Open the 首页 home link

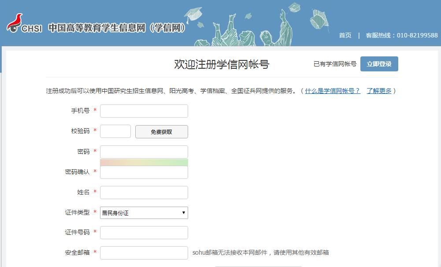tap(345, 35)
